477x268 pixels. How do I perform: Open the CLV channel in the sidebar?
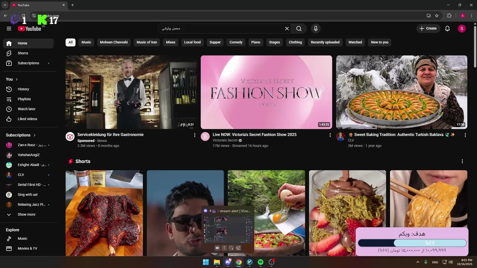coord(29,175)
